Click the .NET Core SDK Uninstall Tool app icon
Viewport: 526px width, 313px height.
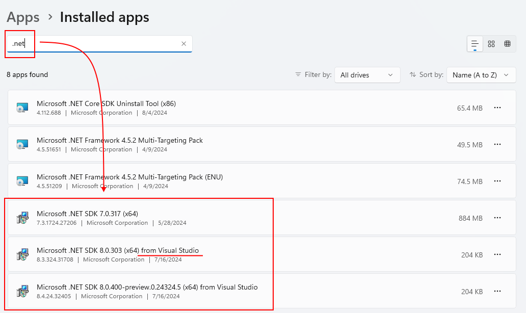tap(21, 108)
